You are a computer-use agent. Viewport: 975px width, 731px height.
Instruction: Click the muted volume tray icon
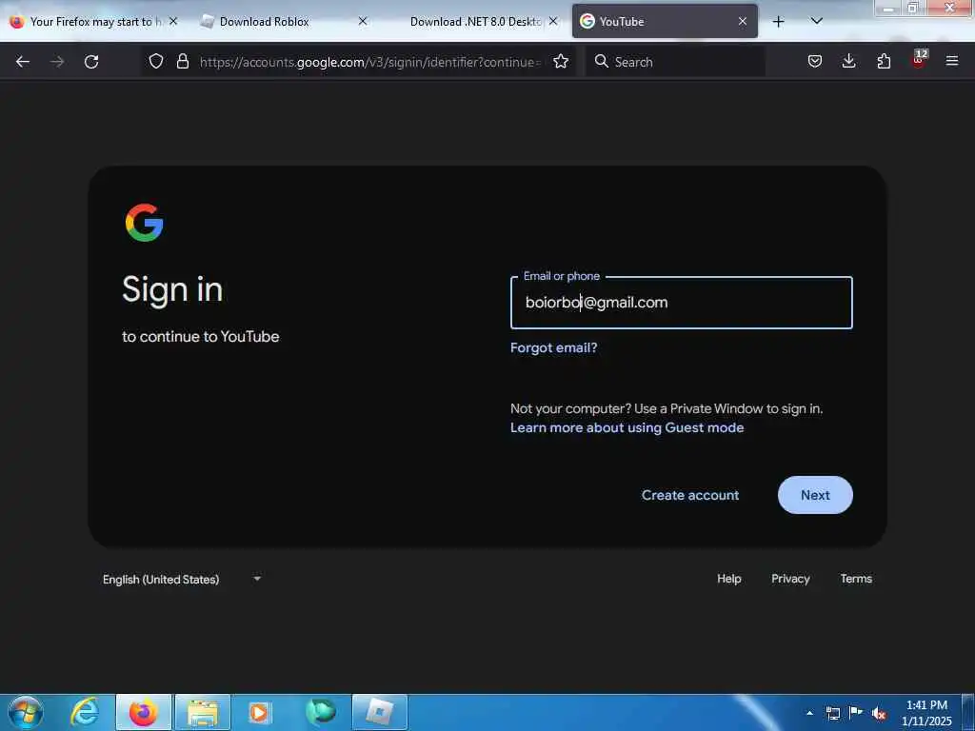pos(879,713)
